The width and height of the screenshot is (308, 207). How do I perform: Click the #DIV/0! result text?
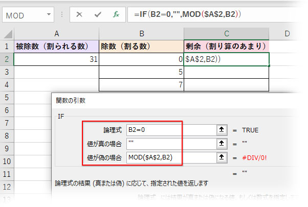pos(254,158)
